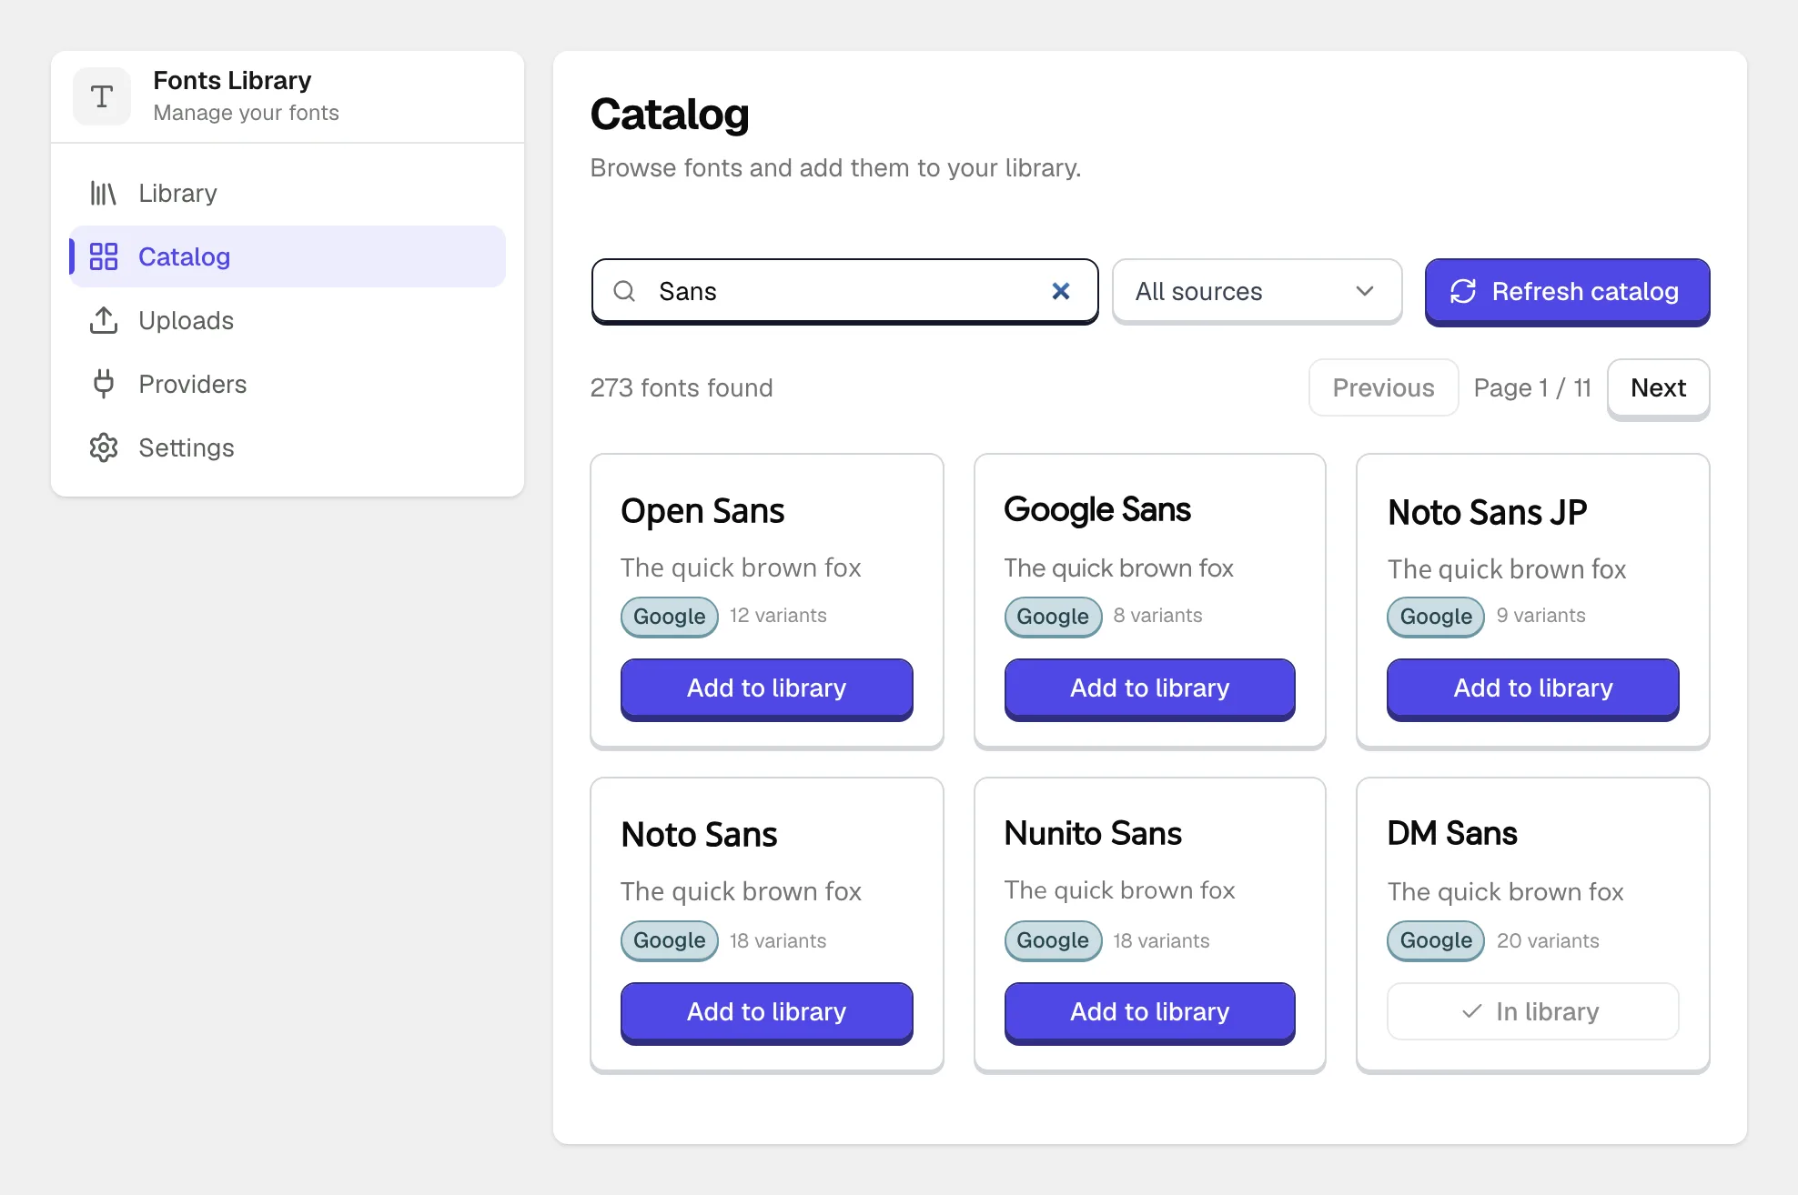Go to the Next page of fonts
Screen dimensions: 1798x1195
(1658, 388)
